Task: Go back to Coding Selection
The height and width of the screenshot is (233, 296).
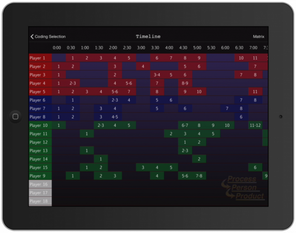Action: pos(50,37)
